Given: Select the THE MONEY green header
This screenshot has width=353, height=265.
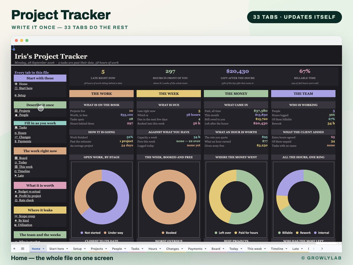Looking at the screenshot, I should 236,94.
